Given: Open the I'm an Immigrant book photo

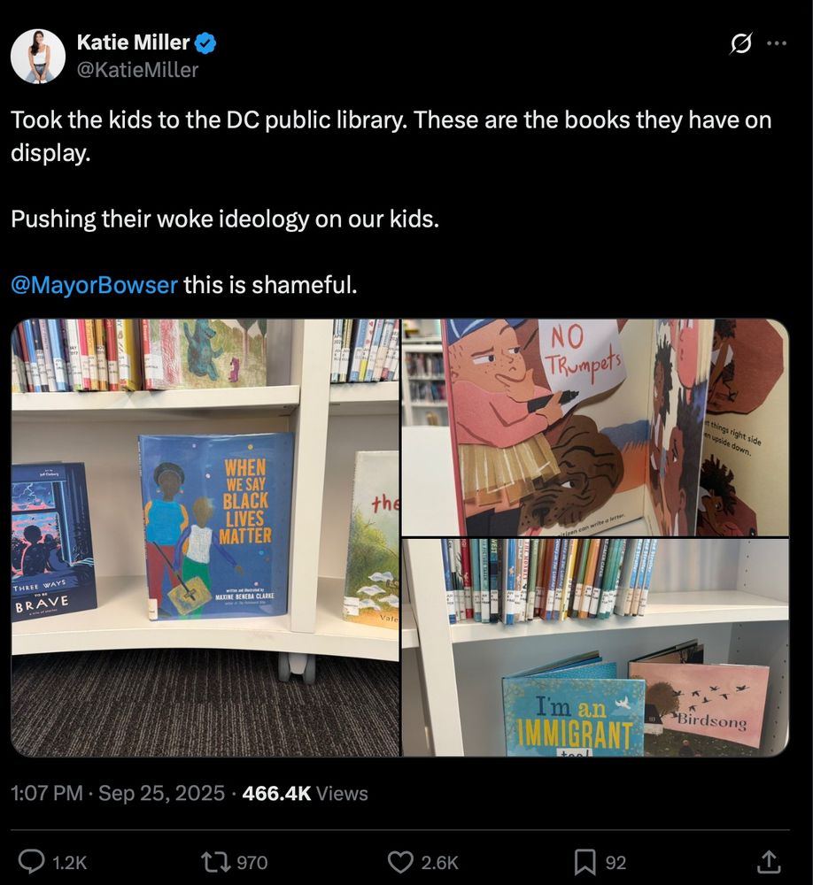Looking at the screenshot, I should [595, 648].
